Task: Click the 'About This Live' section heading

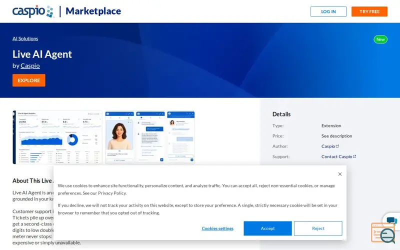Action: 33,180
